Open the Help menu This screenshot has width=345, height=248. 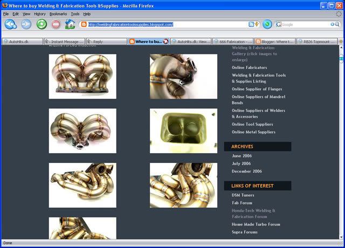click(87, 14)
